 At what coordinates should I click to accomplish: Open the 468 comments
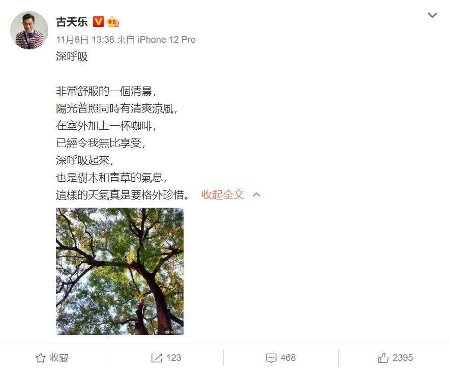pyautogui.click(x=288, y=358)
